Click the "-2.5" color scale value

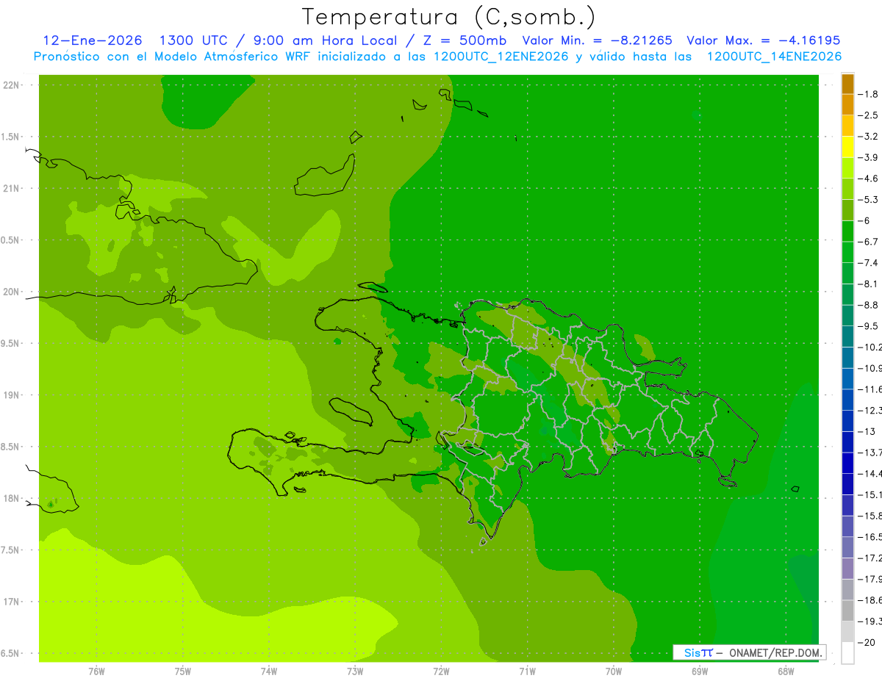[868, 115]
